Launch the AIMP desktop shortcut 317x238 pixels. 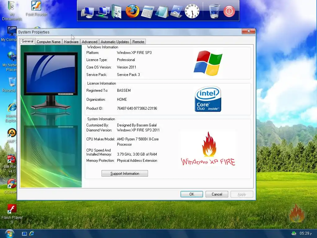coord(11,136)
